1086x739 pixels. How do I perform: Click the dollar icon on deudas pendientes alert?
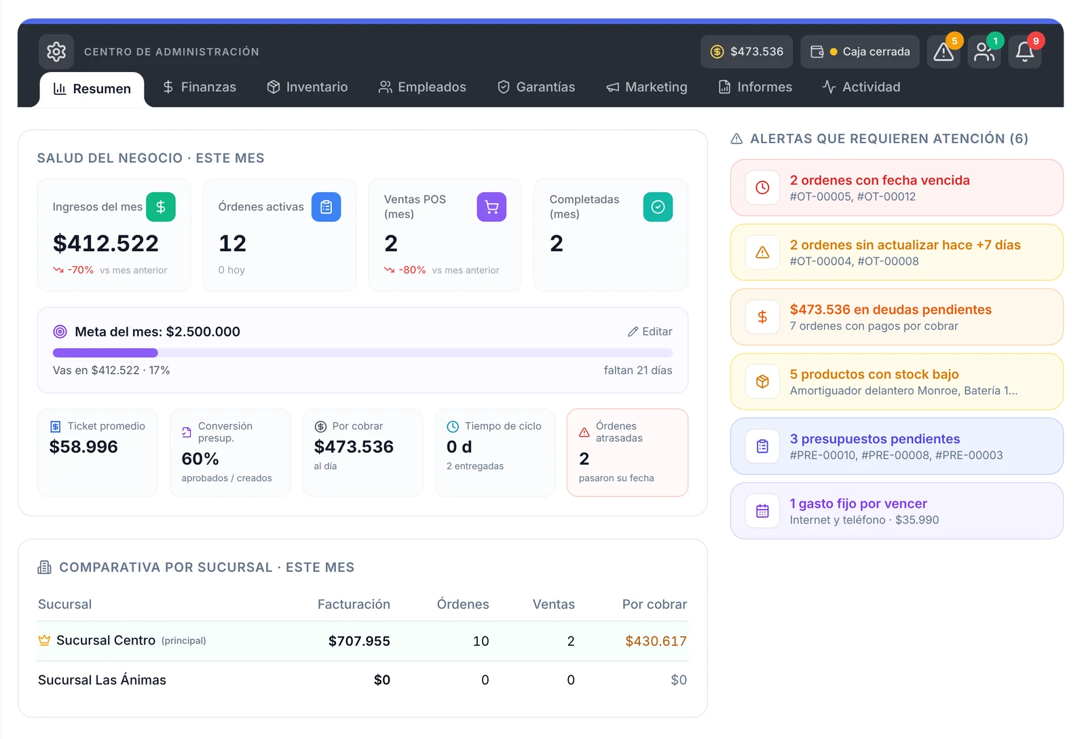(763, 317)
